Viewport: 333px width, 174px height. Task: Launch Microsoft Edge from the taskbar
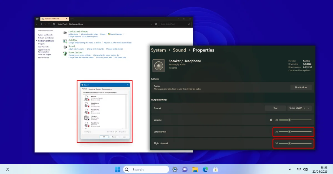[205, 169]
